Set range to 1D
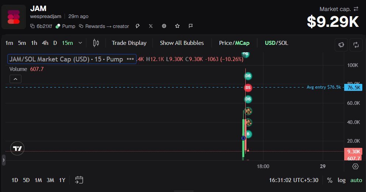This screenshot has height=192, width=366. (x=15, y=180)
